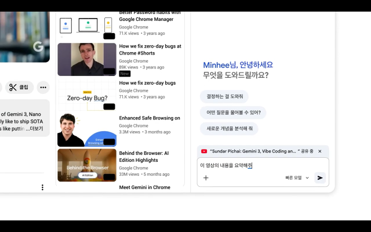371x232 pixels.
Task: Open the vertical three-dot menu at the bottom left
Action: pyautogui.click(x=42, y=187)
